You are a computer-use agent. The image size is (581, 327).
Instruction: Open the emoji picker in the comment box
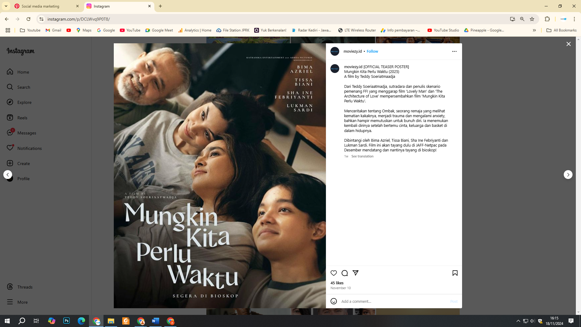click(333, 301)
